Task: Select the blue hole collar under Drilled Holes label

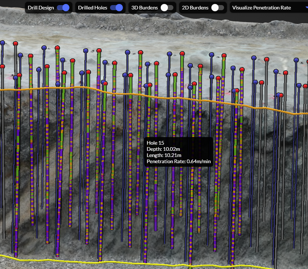Action: click(x=86, y=51)
